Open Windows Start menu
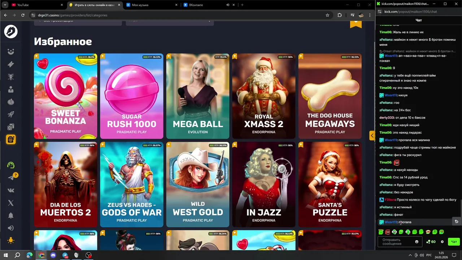The width and height of the screenshot is (462, 260). tap(6, 255)
